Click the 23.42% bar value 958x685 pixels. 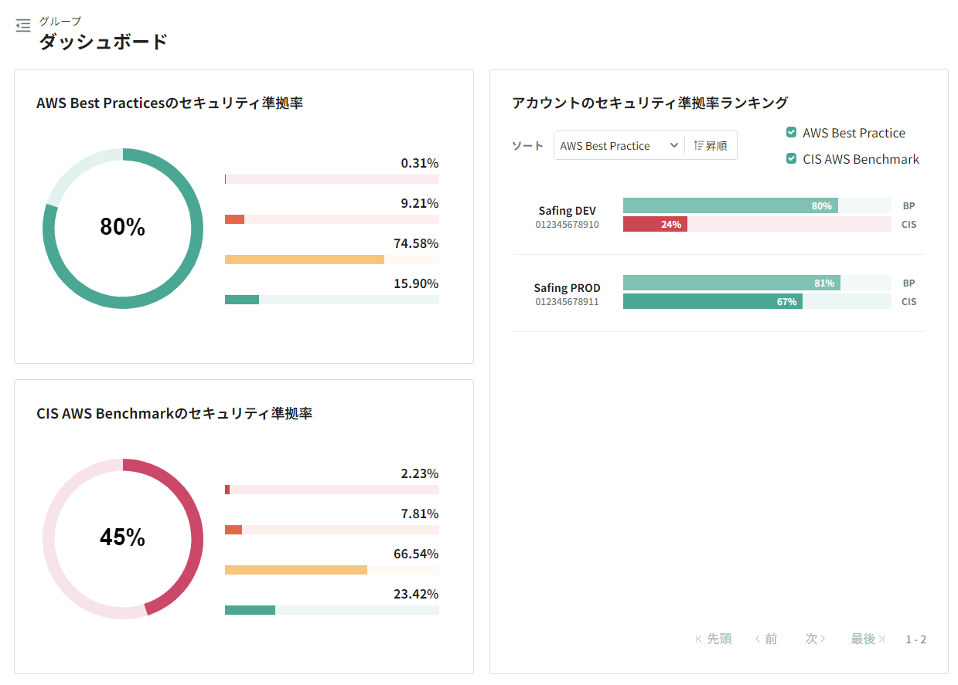tap(416, 594)
